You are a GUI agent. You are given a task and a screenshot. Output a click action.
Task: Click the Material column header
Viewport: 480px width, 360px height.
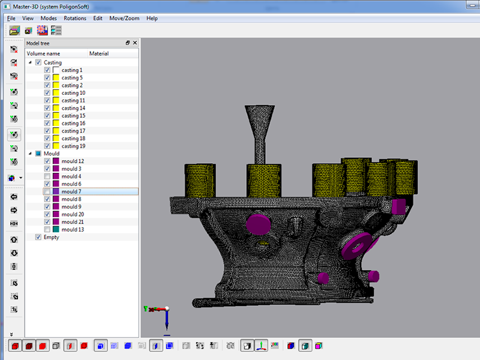(99, 53)
